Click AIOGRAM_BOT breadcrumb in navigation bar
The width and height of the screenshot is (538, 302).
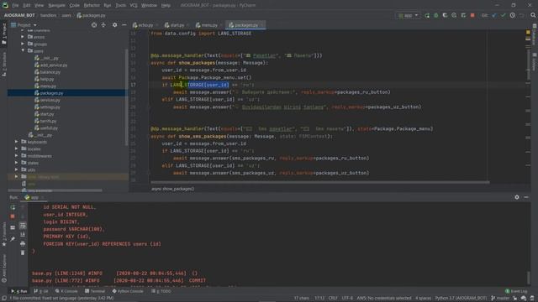(x=19, y=15)
